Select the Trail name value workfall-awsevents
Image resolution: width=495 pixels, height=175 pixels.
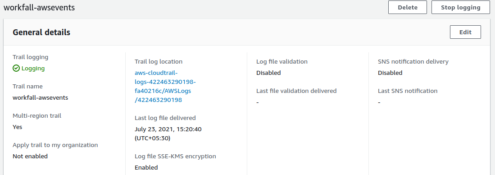pos(41,97)
